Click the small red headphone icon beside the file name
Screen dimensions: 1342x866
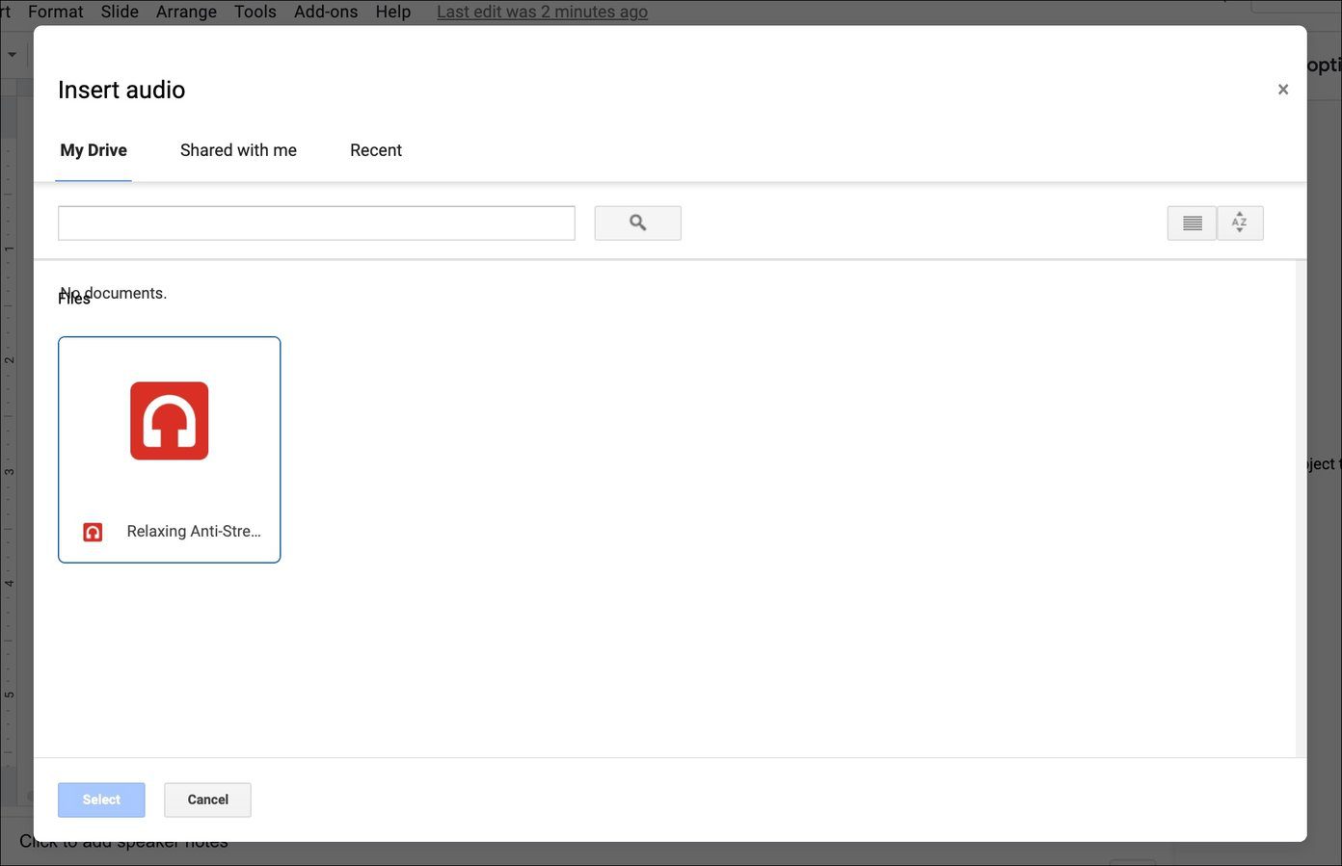[x=93, y=532]
